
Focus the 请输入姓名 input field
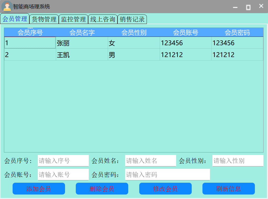point(151,161)
